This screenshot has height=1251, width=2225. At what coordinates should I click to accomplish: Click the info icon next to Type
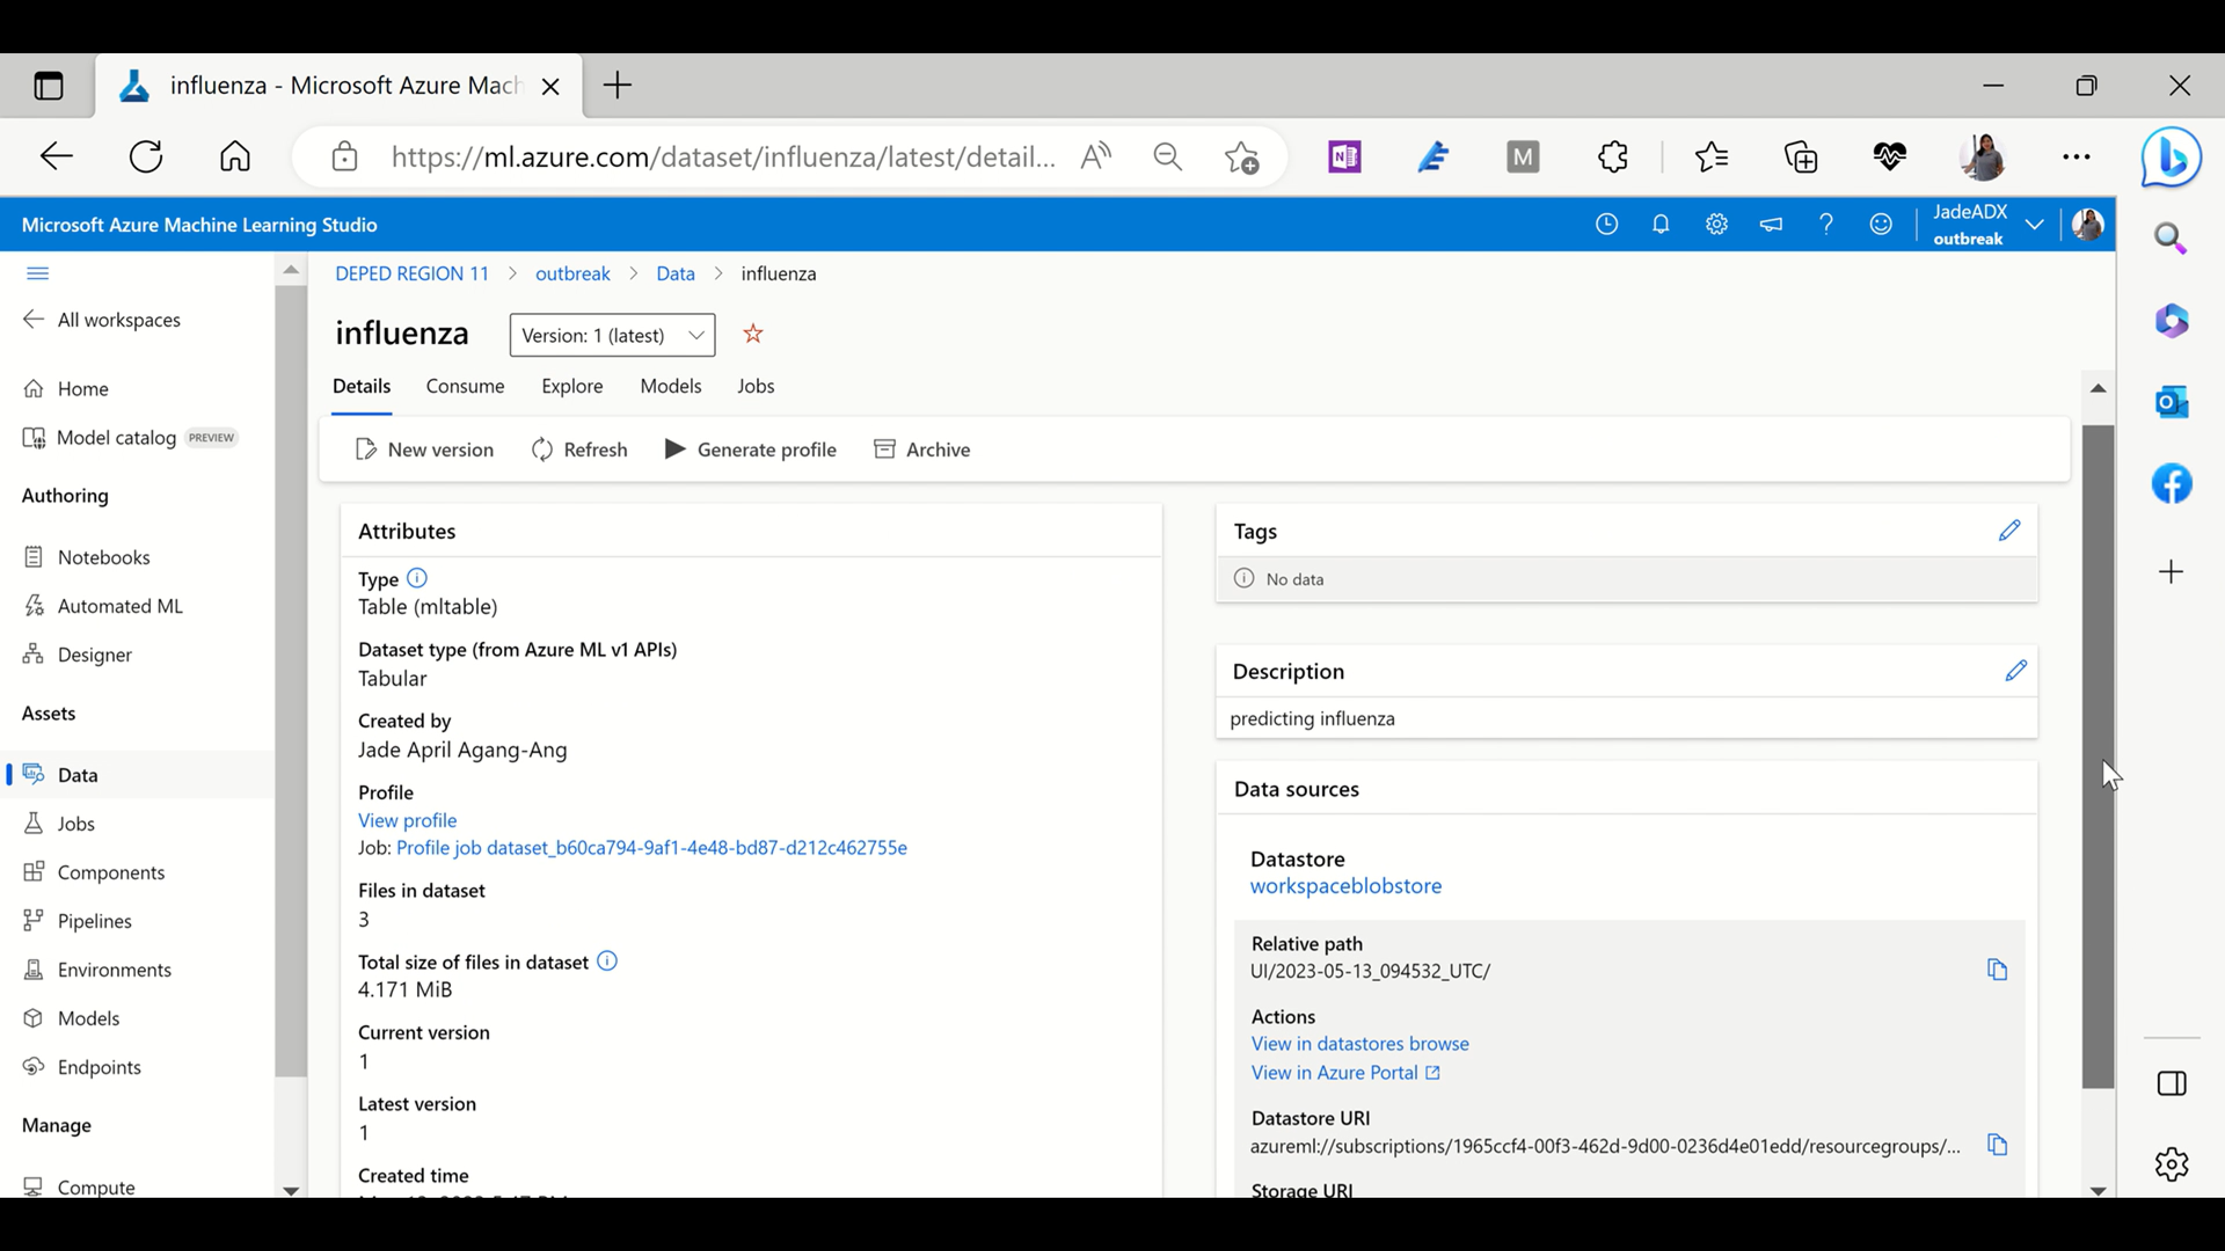[x=417, y=577]
